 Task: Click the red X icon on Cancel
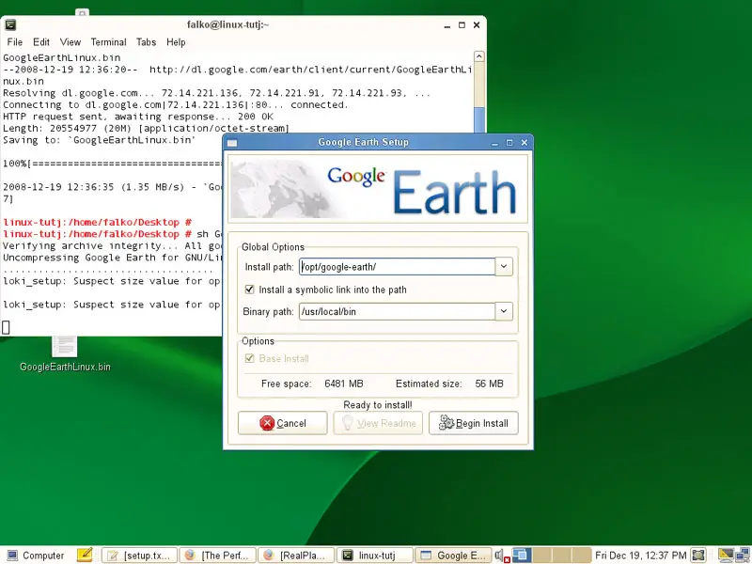click(x=267, y=423)
